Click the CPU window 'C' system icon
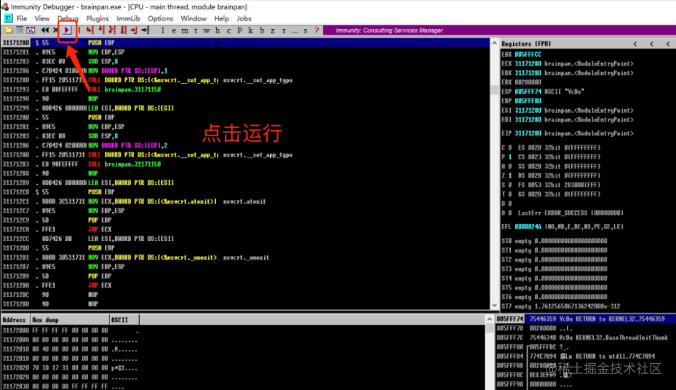 pos(8,18)
